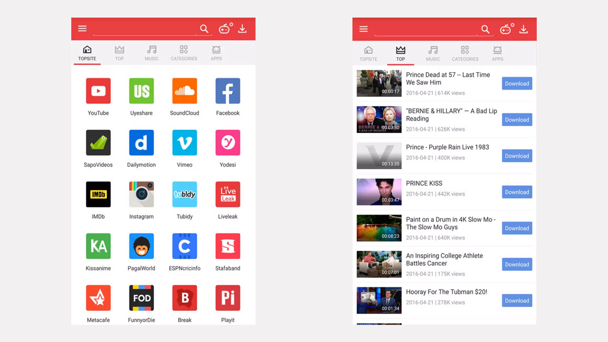Viewport: 608px width, 342px height.
Task: Click search magnifier in the left screen
Action: [x=204, y=29]
